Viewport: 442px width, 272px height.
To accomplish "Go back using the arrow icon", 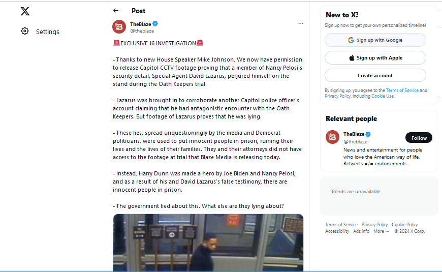I will [x=116, y=11].
